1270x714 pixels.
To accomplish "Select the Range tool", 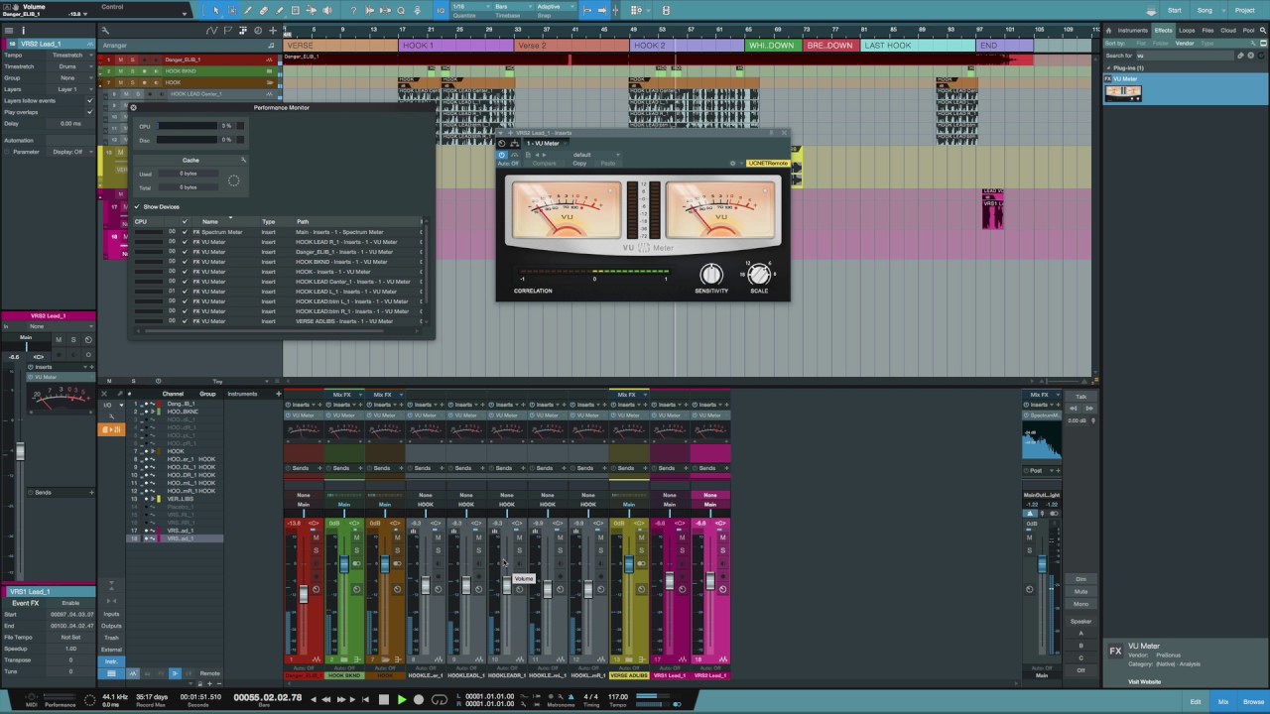I will [232, 10].
